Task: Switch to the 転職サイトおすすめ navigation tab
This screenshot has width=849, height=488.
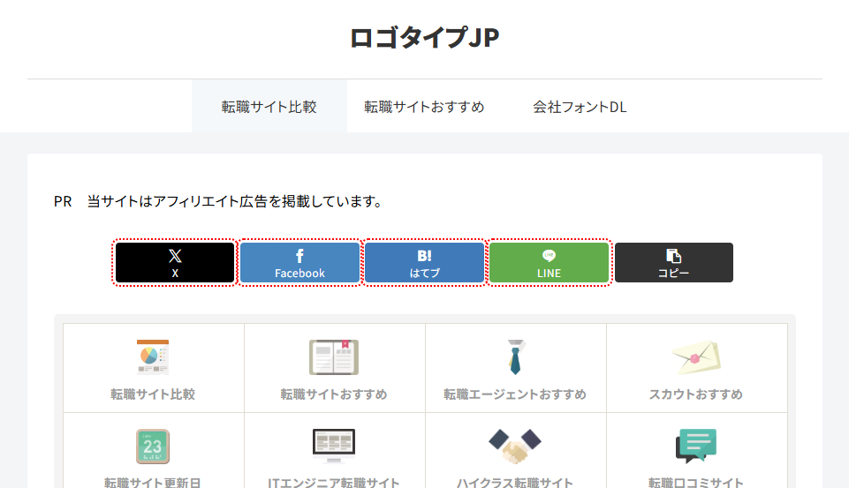Action: pos(424,107)
